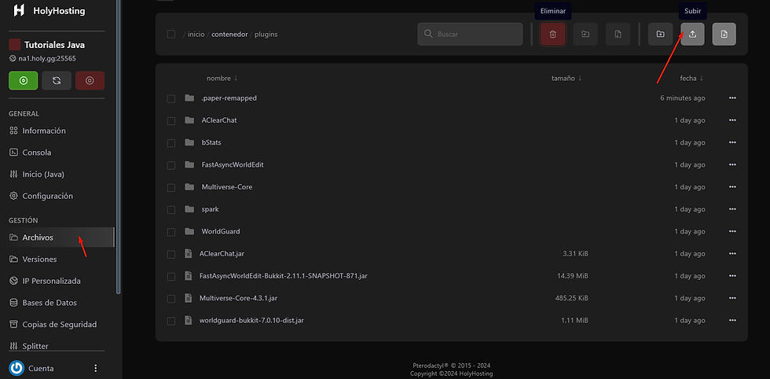Click the Subir upload button

[x=692, y=35]
